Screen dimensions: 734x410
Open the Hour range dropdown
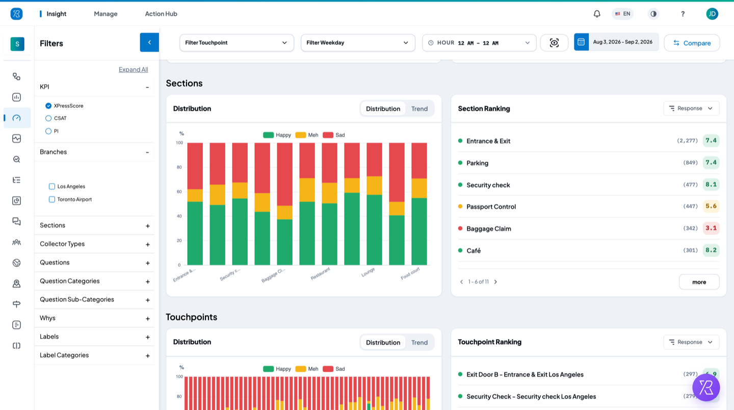coord(479,43)
